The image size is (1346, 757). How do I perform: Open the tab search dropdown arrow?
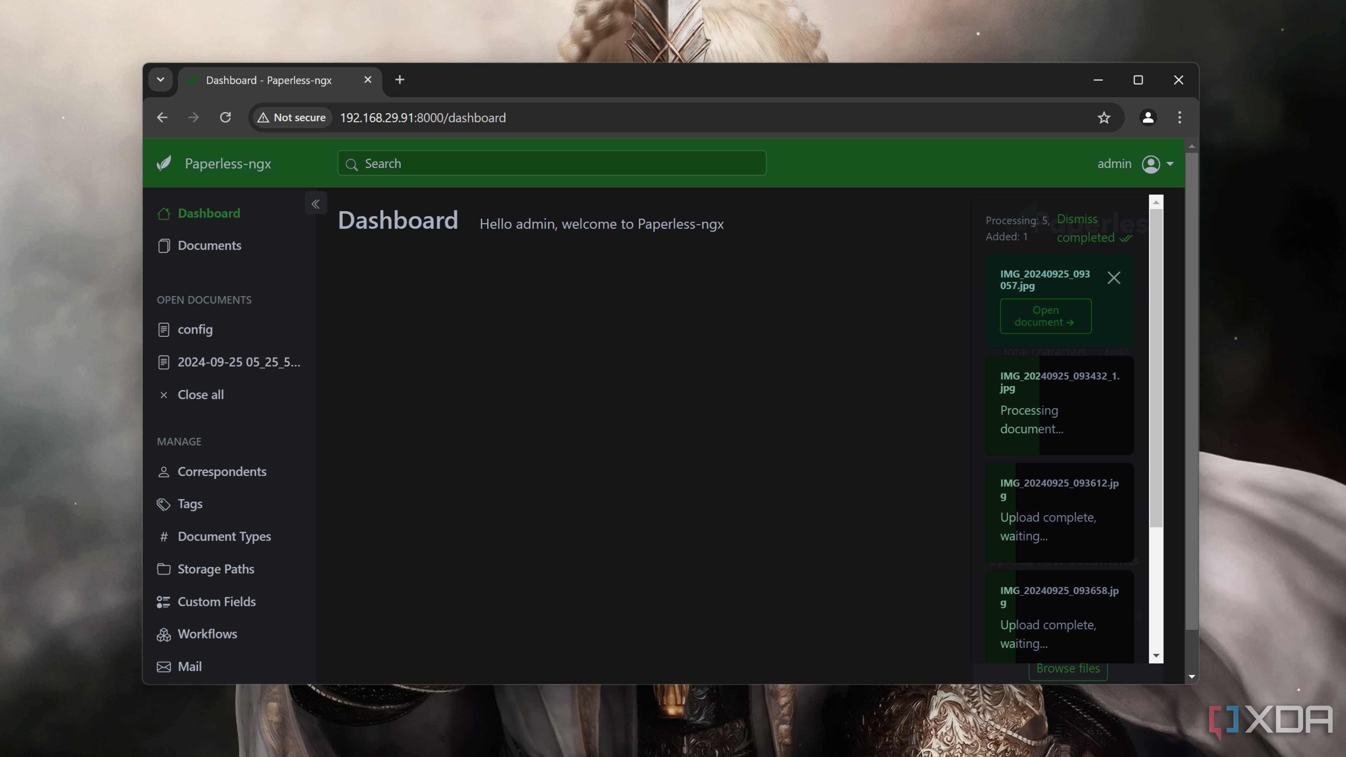click(161, 80)
